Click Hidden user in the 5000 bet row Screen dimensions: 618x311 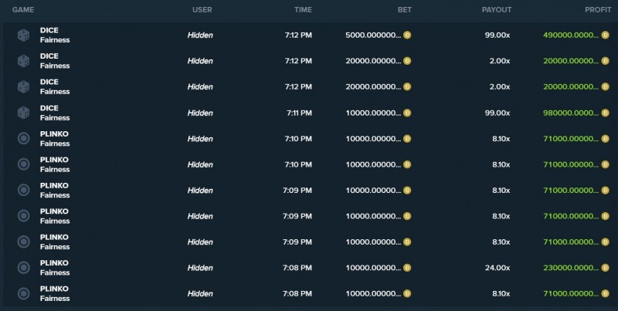[x=200, y=35]
